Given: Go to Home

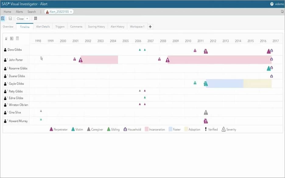Looking at the screenshot, I should tap(7, 12).
